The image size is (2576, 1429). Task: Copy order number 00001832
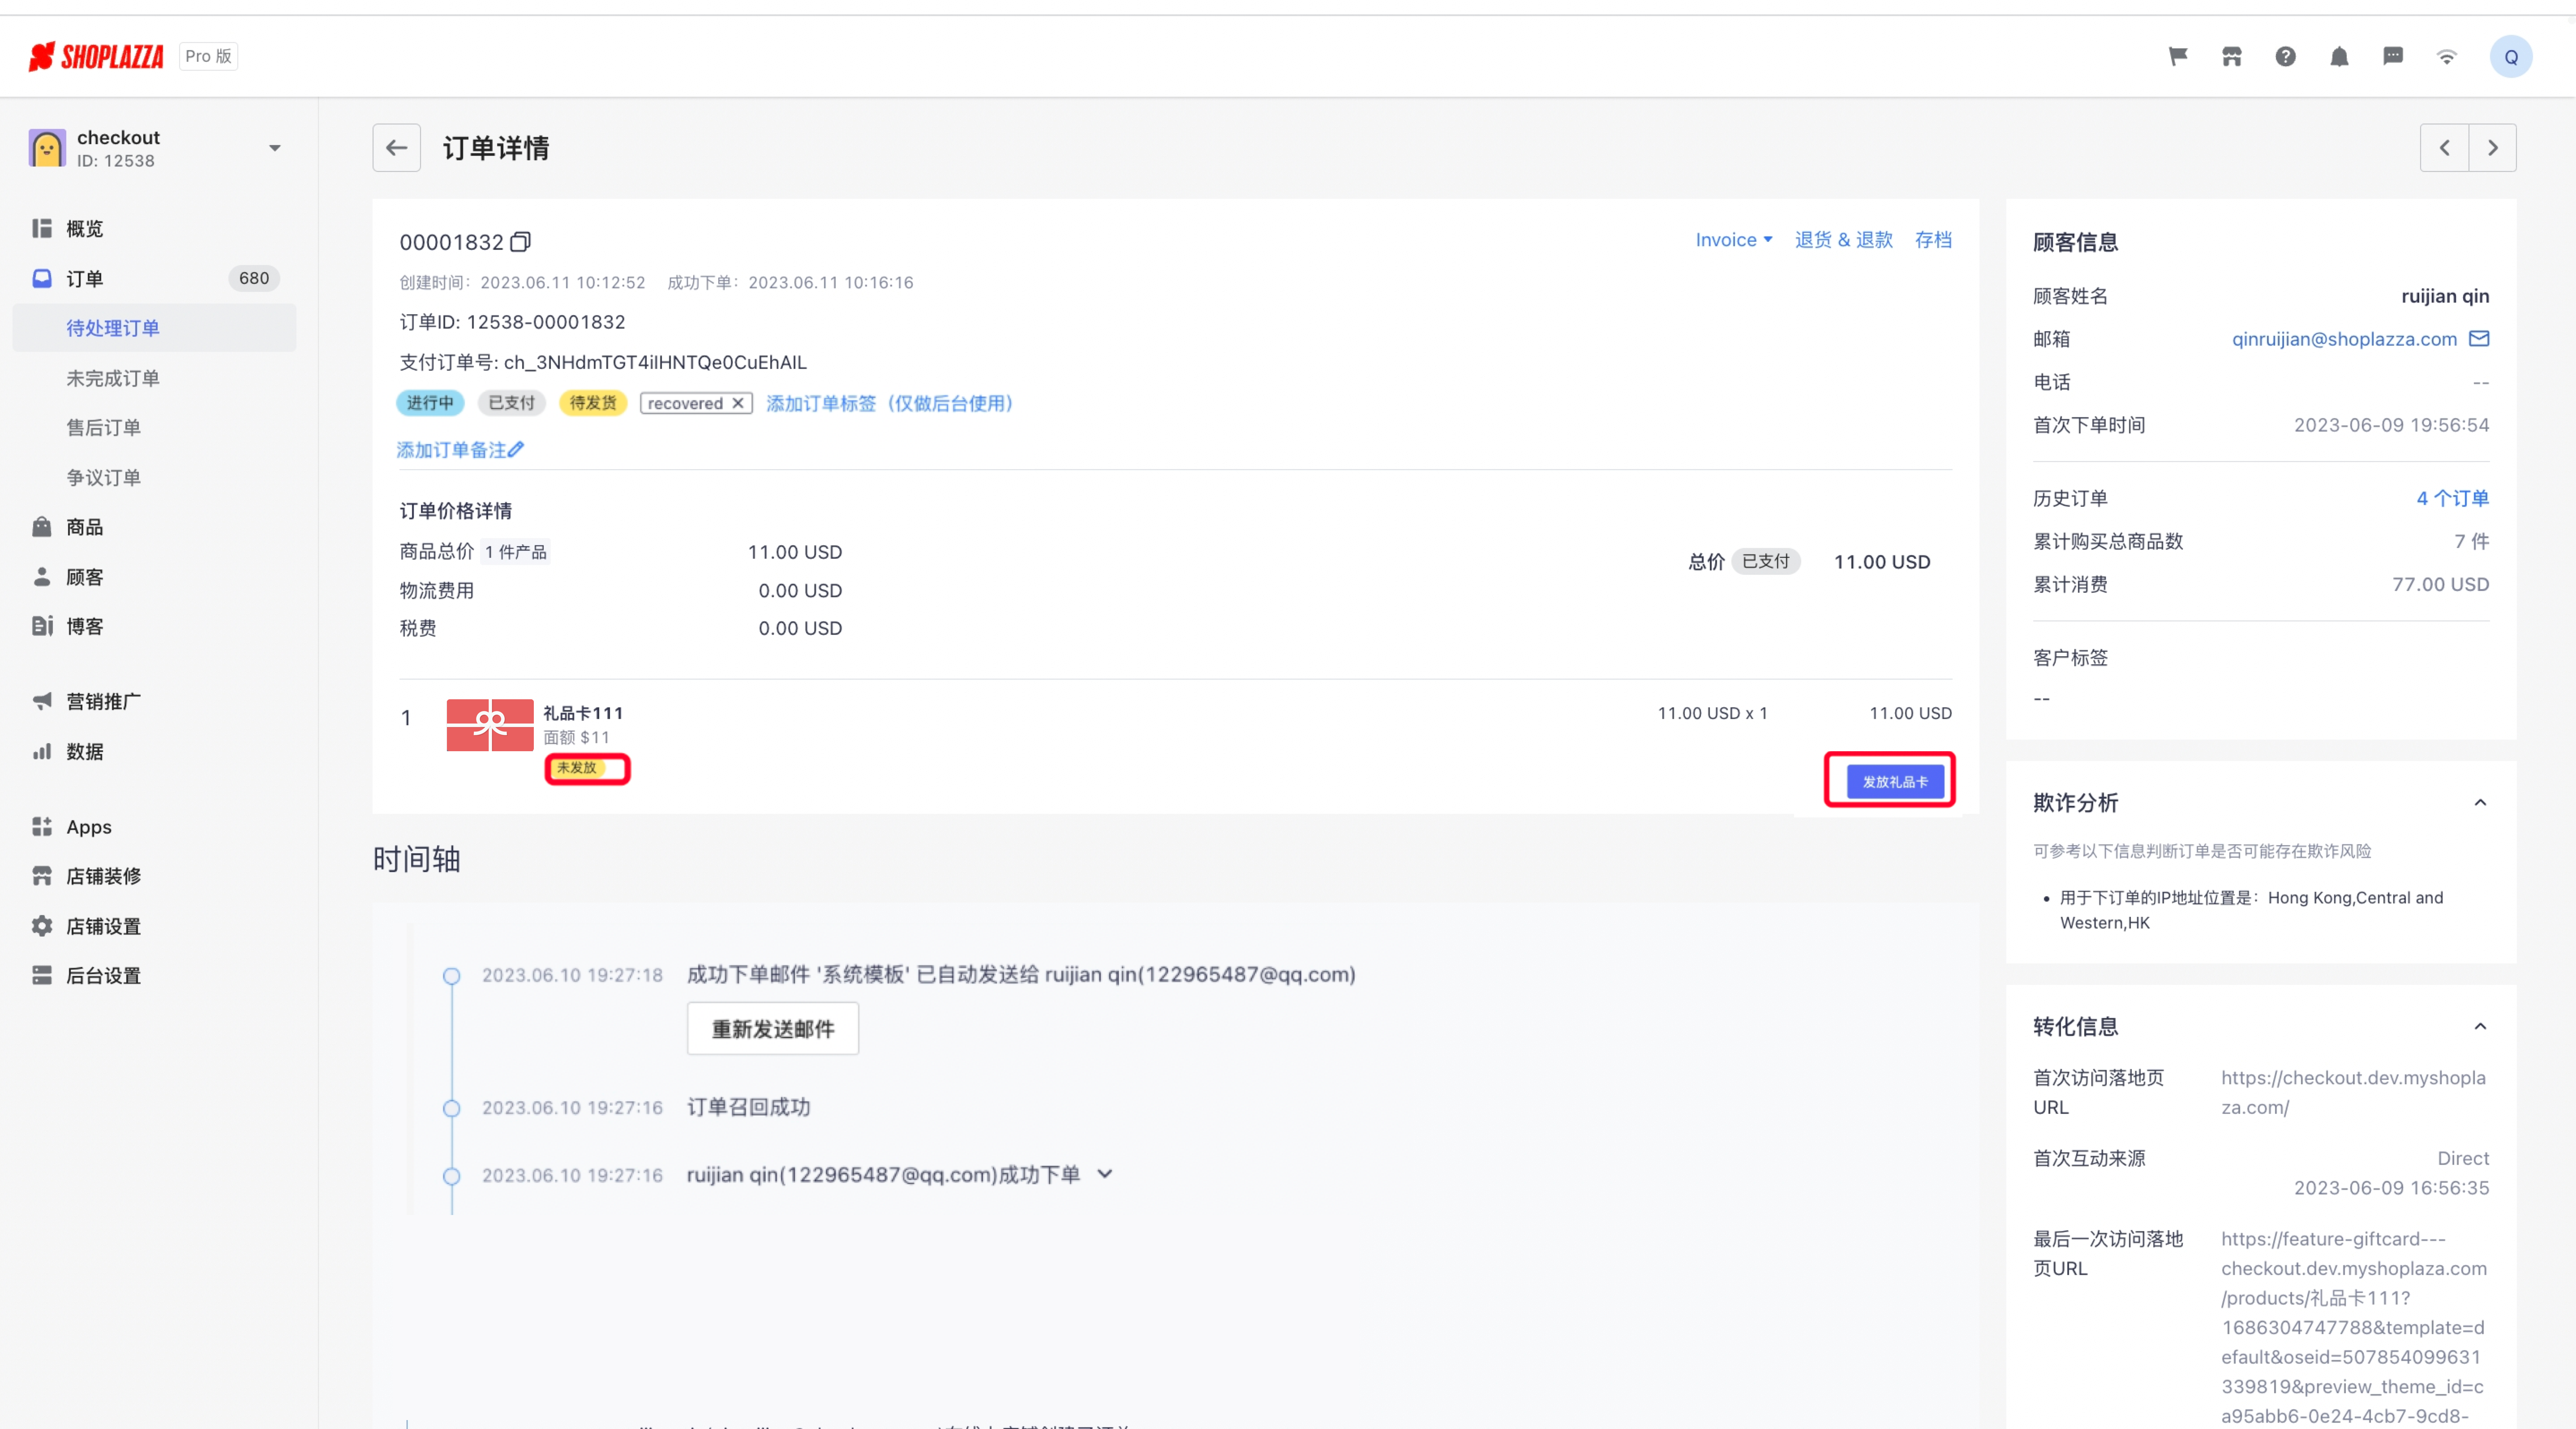520,242
